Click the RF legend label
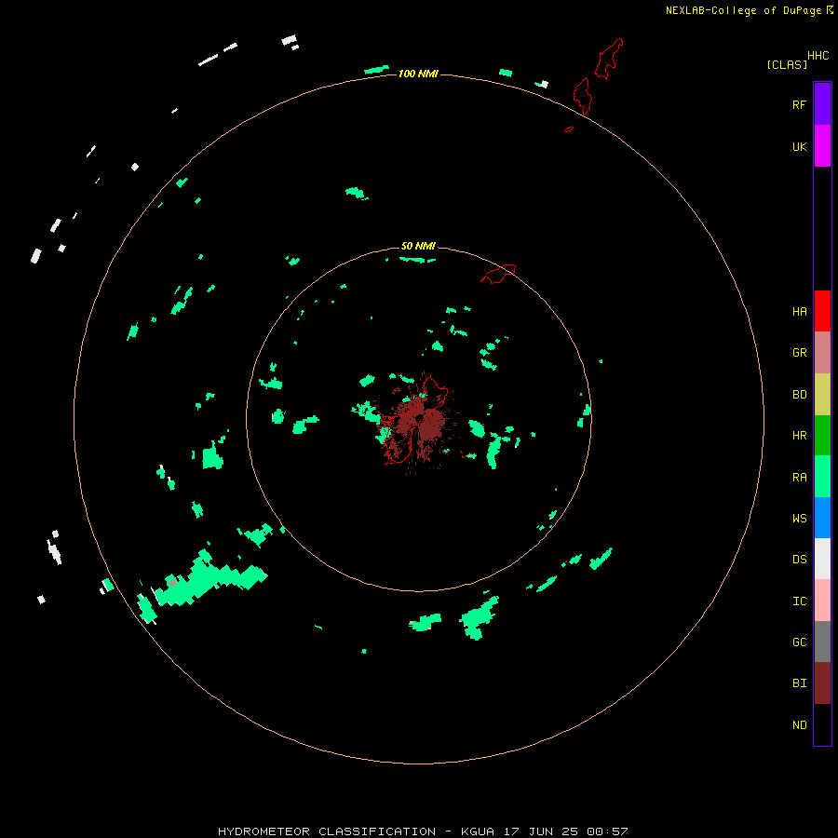 tap(799, 104)
